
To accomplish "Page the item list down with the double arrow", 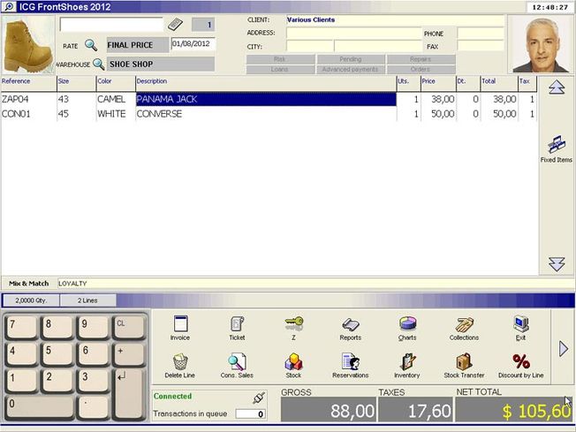I will click(557, 264).
